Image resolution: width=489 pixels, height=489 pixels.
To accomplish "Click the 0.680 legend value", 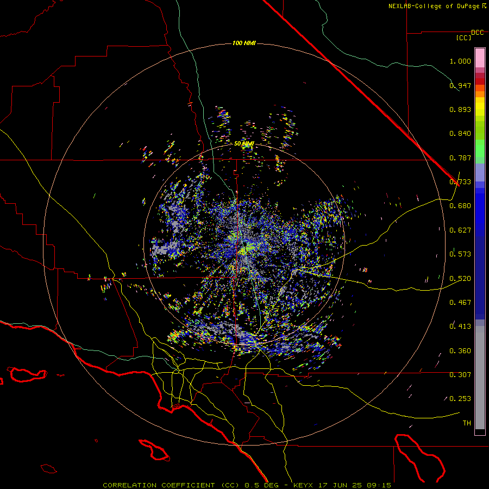I will click(460, 206).
